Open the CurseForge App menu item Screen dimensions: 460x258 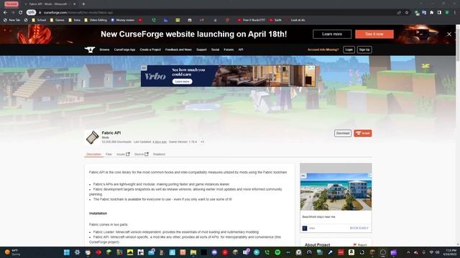pyautogui.click(x=124, y=49)
